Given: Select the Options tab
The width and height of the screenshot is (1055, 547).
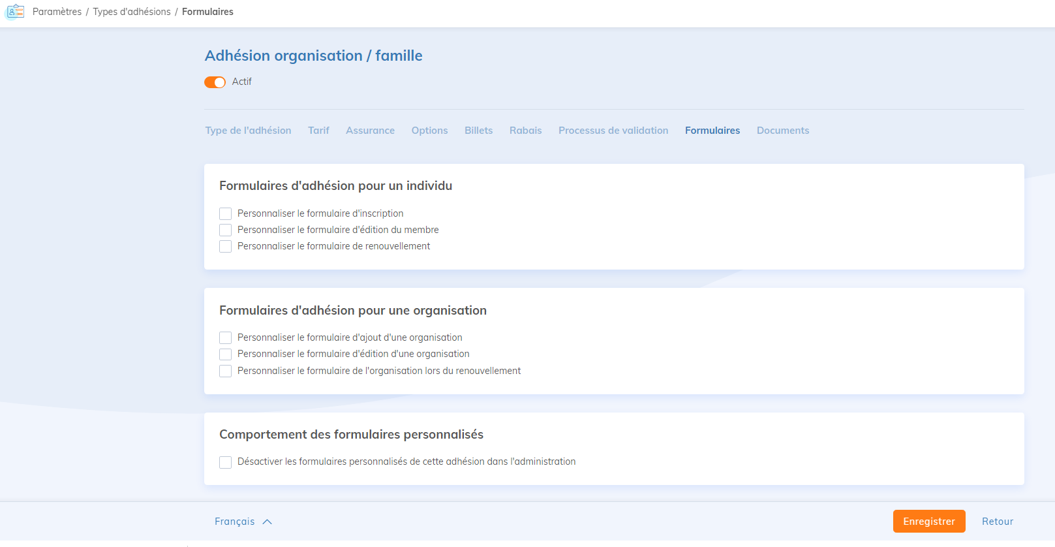Looking at the screenshot, I should pyautogui.click(x=429, y=131).
